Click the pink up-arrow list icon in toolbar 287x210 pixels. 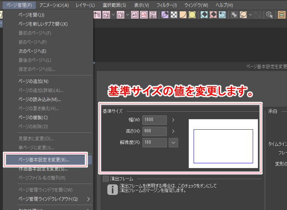(x=97, y=15)
